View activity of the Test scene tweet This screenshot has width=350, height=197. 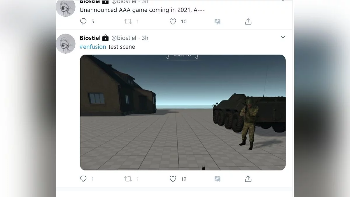(217, 179)
